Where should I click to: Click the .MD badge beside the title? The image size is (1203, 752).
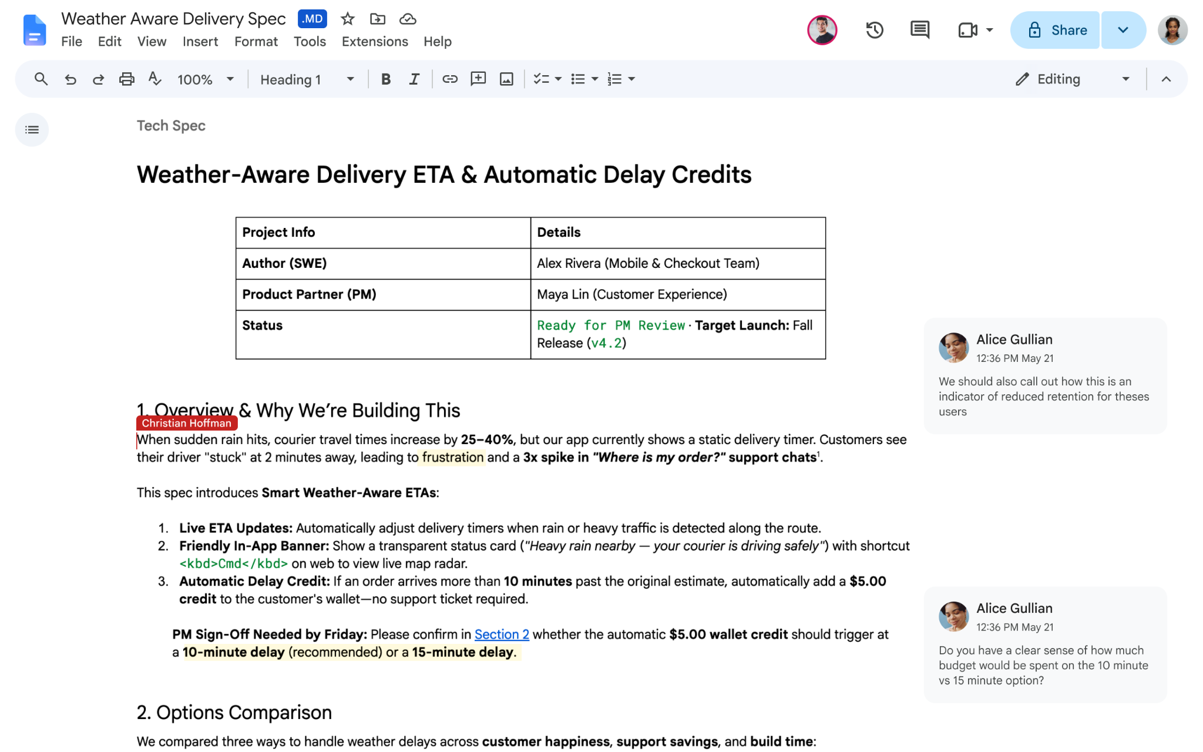(312, 19)
